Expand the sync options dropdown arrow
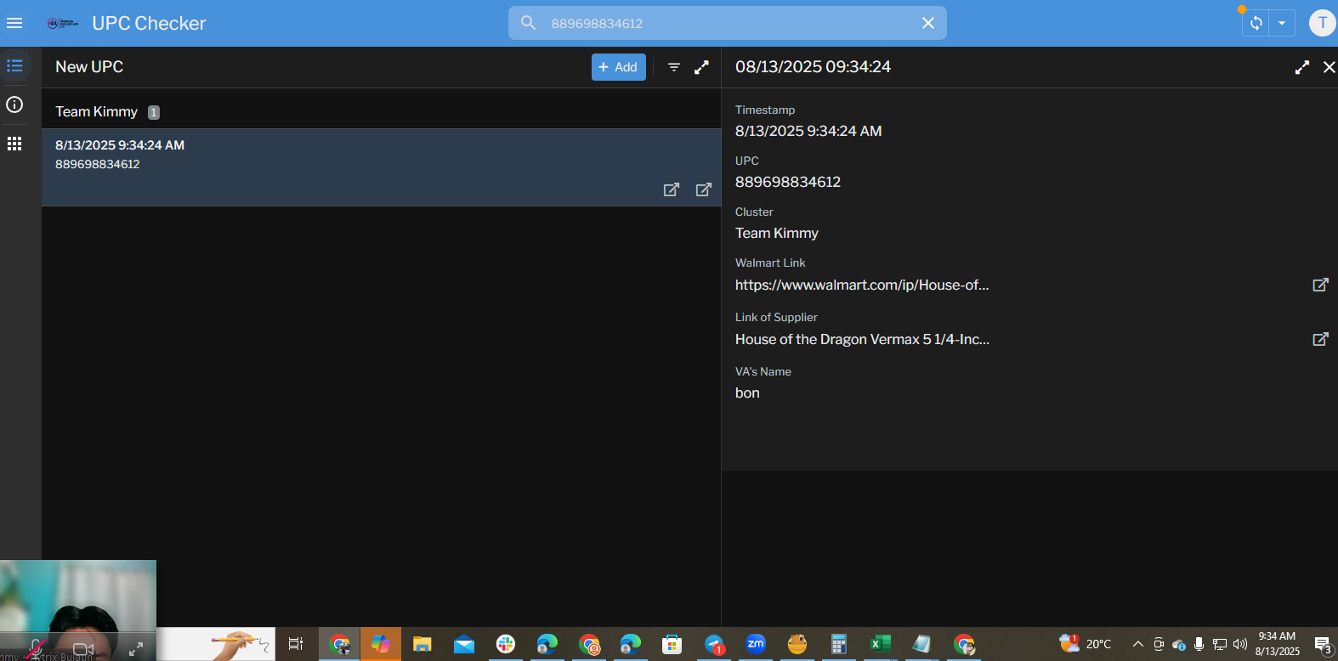The image size is (1338, 661). tap(1282, 23)
